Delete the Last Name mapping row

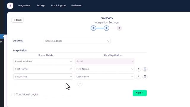[145, 77]
